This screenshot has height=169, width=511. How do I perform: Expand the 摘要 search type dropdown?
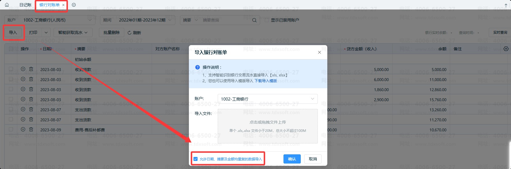tap(190, 20)
